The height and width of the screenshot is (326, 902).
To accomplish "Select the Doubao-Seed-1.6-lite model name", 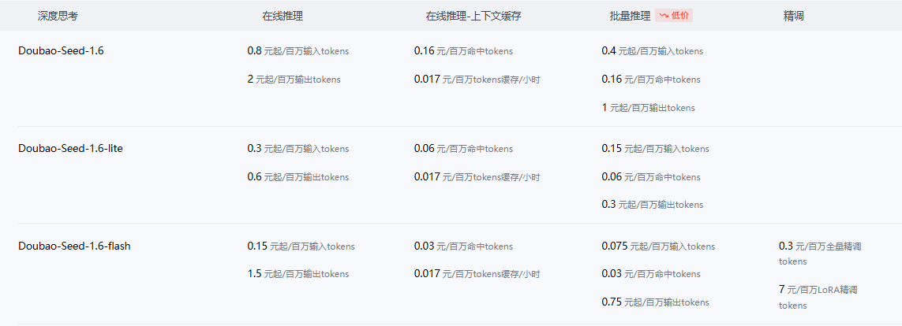I will click(x=70, y=148).
